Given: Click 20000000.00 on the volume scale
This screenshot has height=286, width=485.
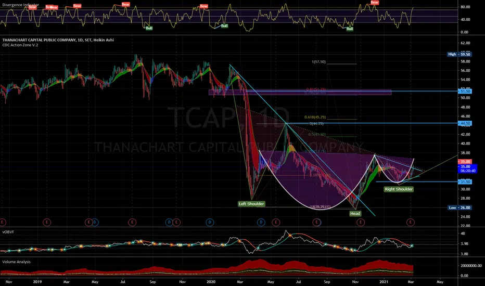Looking at the screenshot, I should [x=471, y=266].
